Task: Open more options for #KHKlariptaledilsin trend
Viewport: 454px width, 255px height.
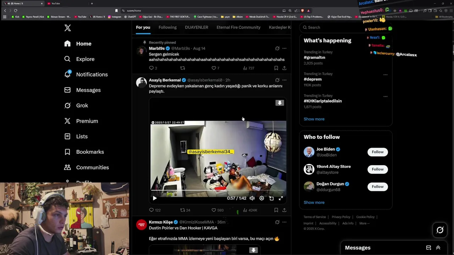Action: [x=385, y=96]
